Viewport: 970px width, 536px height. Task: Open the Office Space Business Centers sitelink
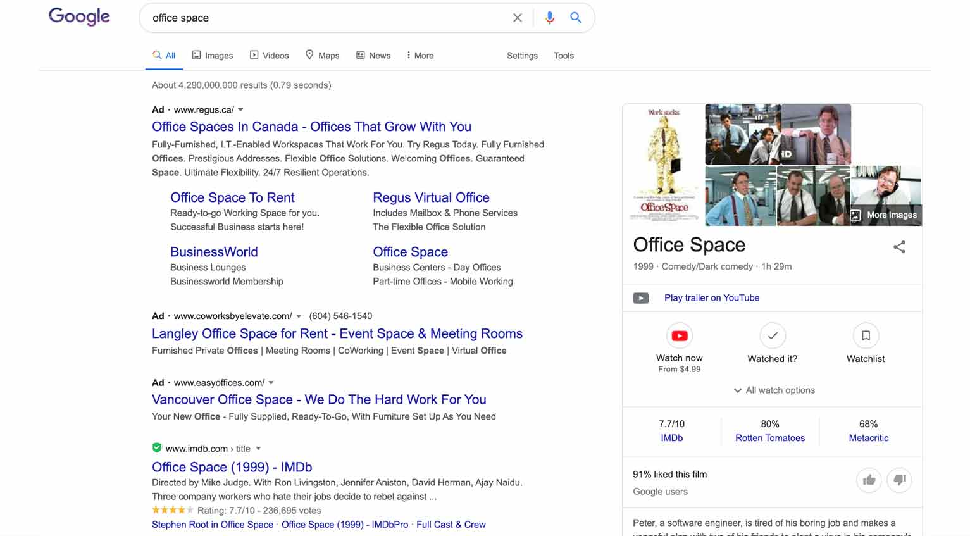click(410, 252)
